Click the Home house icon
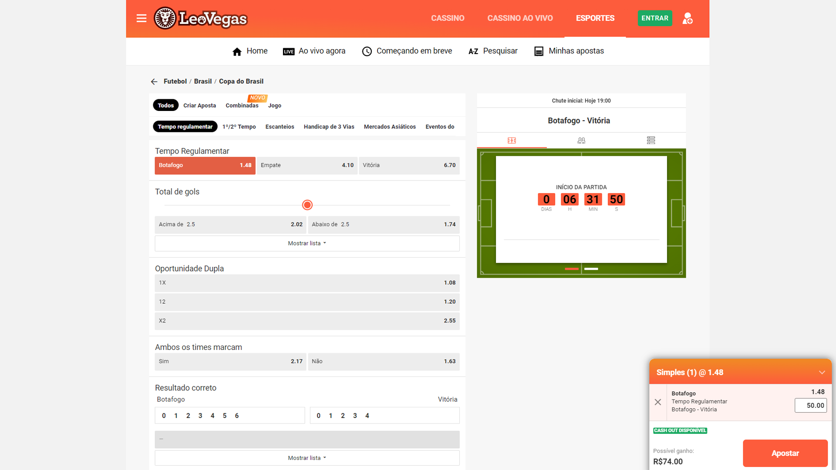836x470 pixels. click(x=237, y=52)
